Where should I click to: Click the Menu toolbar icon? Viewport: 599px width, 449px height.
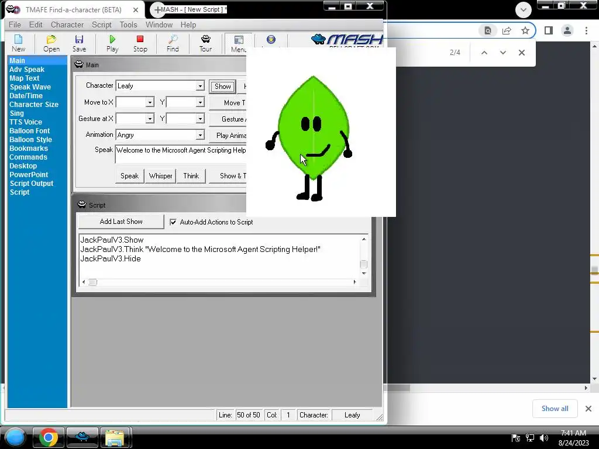(x=239, y=43)
